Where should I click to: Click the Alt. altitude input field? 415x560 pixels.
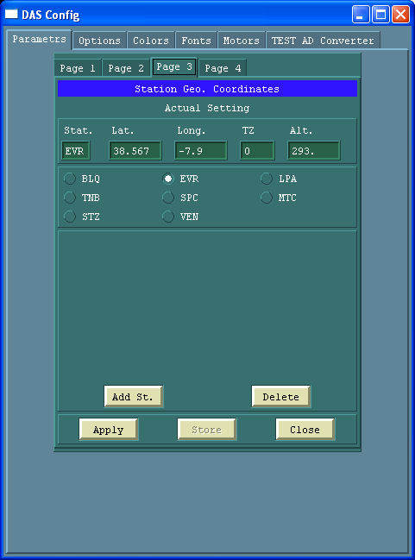[313, 151]
